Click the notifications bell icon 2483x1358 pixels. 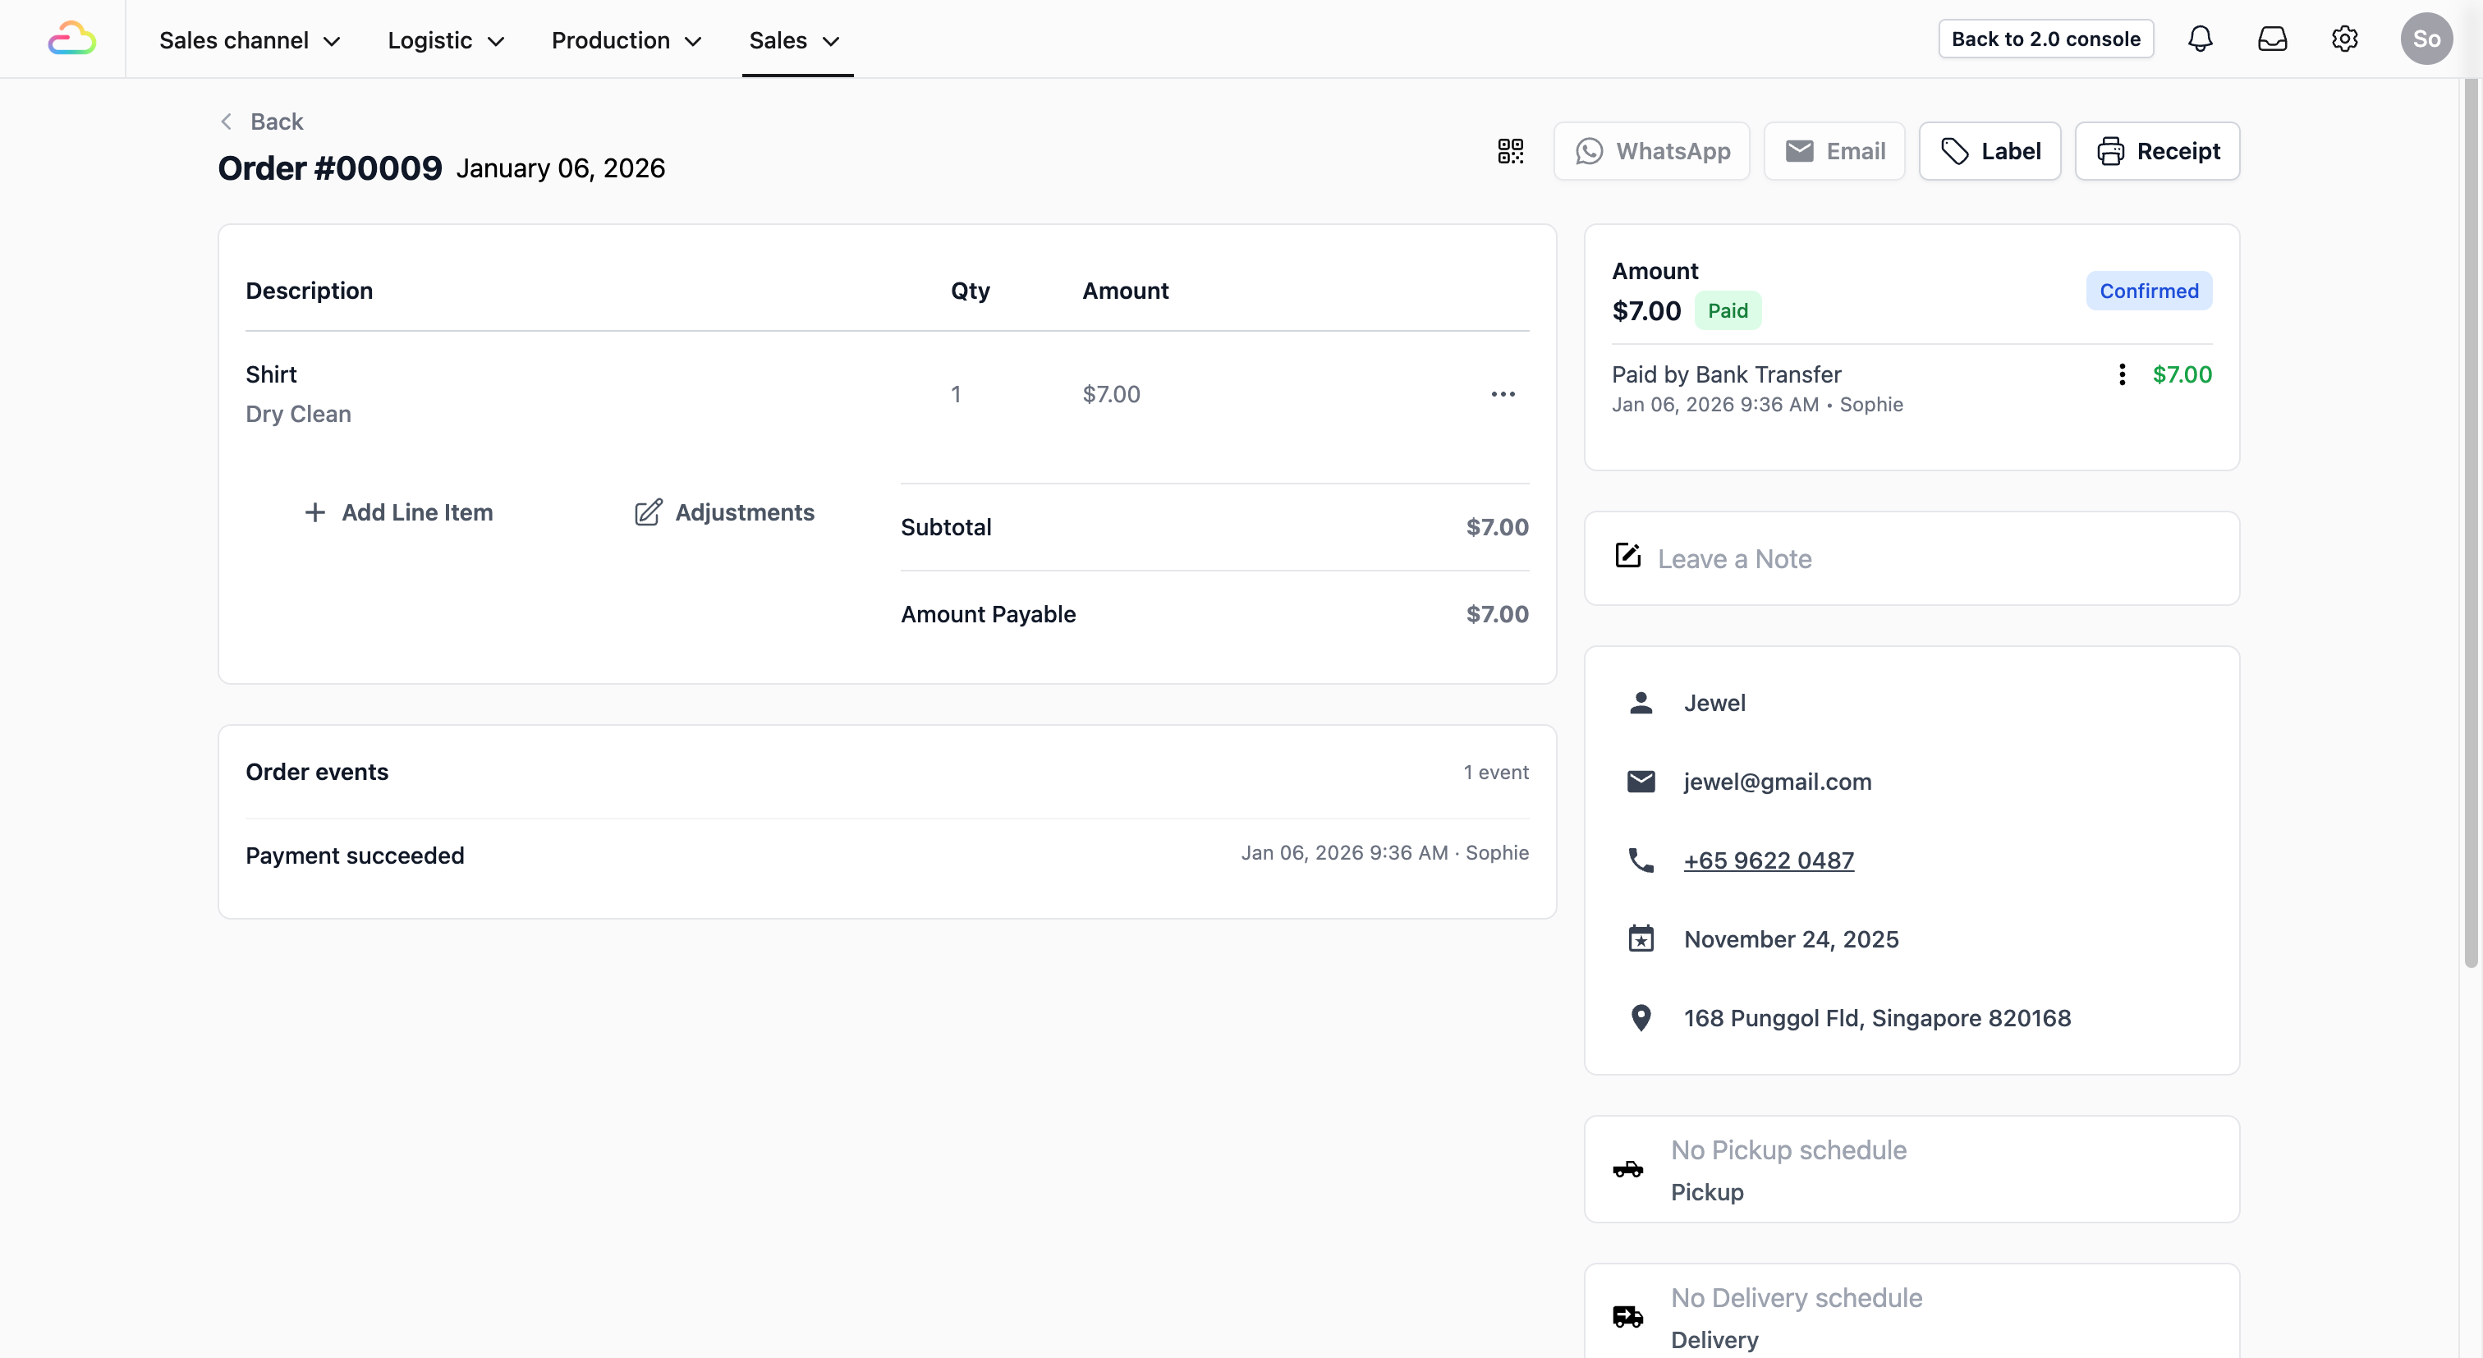coord(2200,39)
